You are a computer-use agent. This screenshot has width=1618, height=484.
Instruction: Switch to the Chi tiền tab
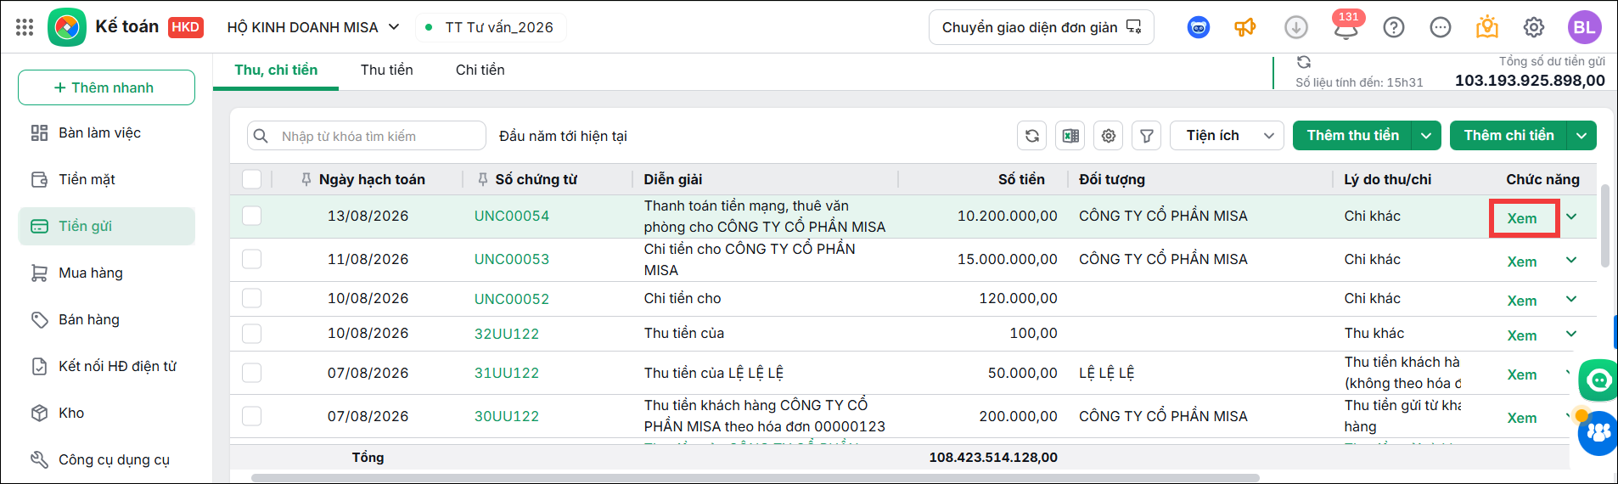[480, 70]
